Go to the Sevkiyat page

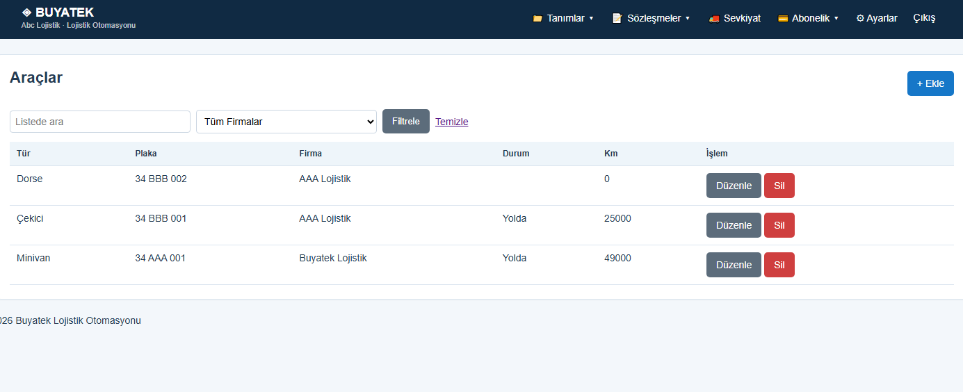(x=734, y=19)
